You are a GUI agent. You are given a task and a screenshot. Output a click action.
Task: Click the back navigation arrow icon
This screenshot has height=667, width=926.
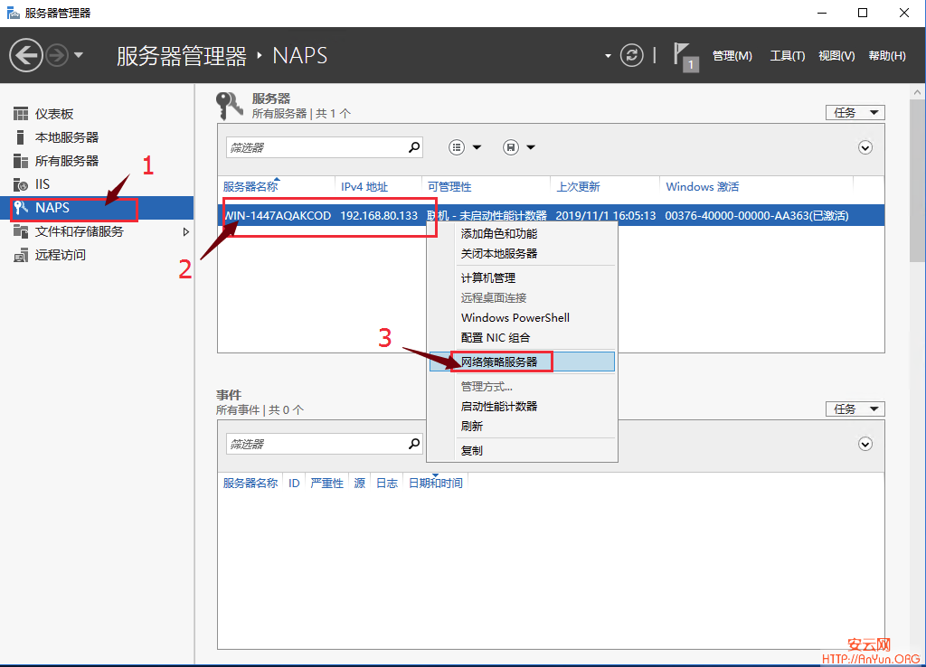coord(26,56)
